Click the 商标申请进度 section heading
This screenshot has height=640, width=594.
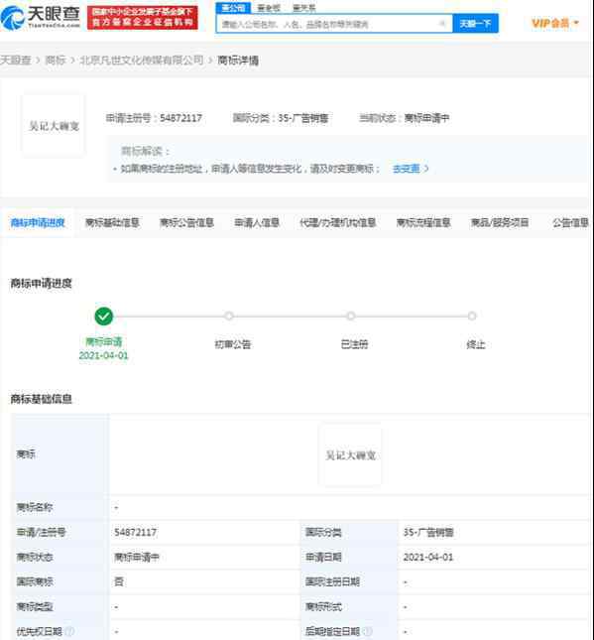tap(42, 283)
